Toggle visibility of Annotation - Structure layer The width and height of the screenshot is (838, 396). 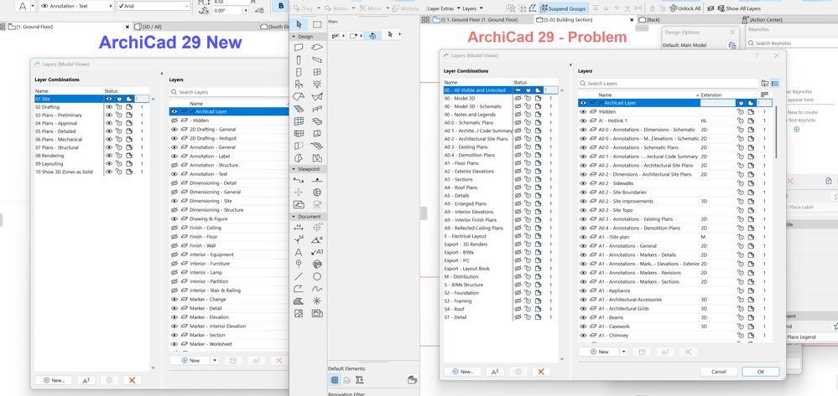[x=174, y=165]
